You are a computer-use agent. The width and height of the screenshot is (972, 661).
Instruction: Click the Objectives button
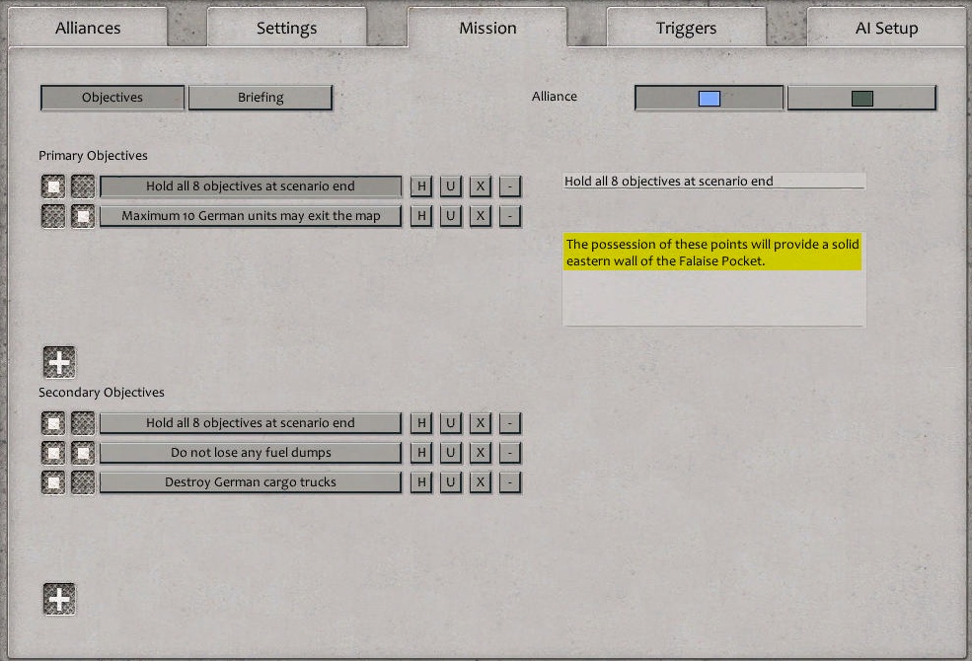[x=112, y=98]
